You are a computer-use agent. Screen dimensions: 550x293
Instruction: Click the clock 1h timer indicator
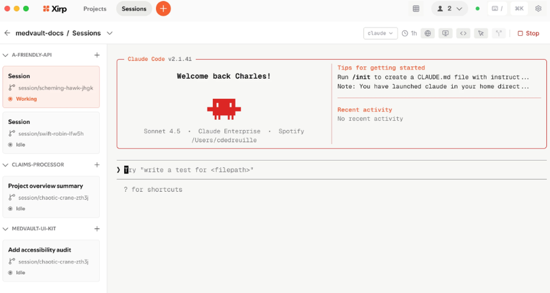click(x=409, y=34)
